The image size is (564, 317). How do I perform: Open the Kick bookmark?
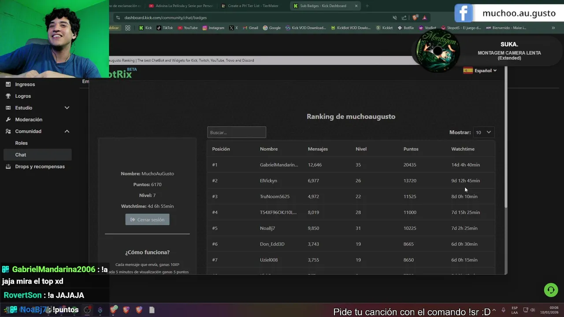coord(145,28)
